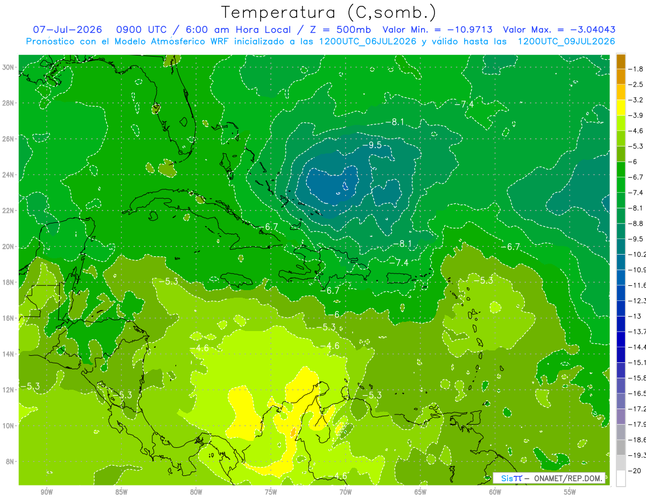Click the "-9.5" contour label on the map

pyautogui.click(x=371, y=145)
